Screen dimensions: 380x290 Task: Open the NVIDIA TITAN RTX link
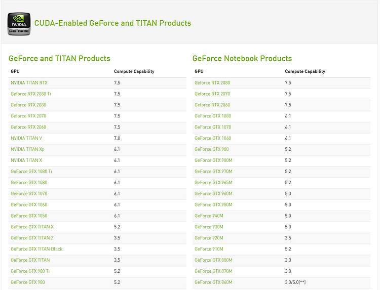tap(29, 83)
